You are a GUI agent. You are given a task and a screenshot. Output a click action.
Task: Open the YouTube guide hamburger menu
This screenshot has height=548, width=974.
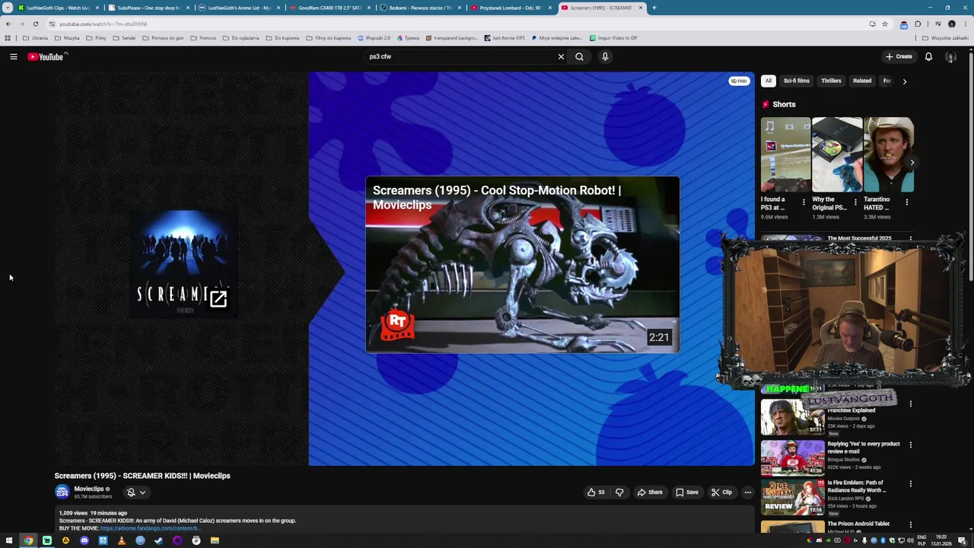[13, 56]
